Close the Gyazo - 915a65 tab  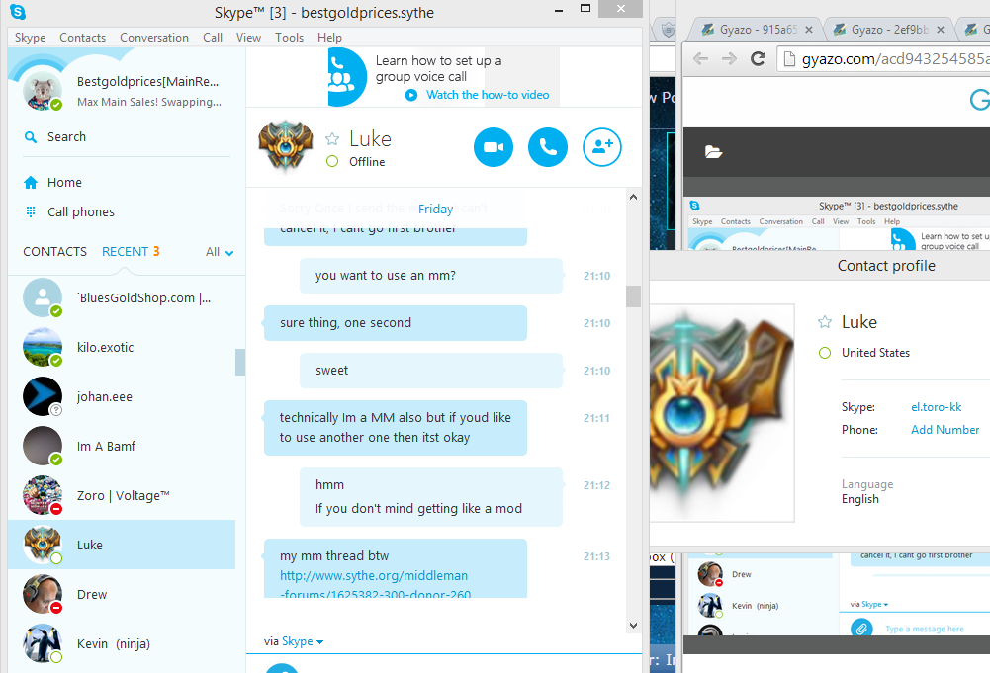[x=809, y=30]
